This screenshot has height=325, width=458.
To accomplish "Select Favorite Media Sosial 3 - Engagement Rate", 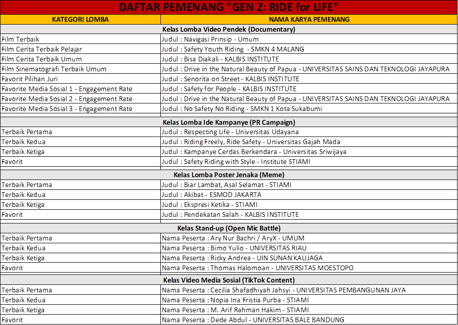I will [x=80, y=109].
